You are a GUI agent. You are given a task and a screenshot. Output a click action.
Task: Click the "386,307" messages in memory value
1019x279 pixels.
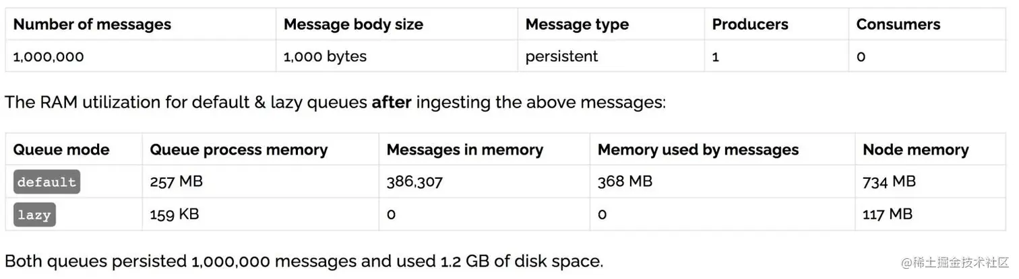(x=414, y=182)
